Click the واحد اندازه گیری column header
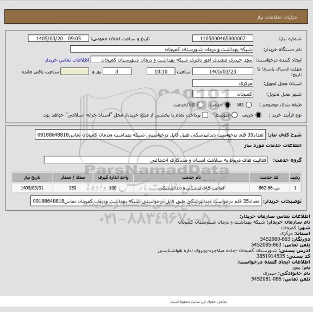This screenshot has height=312, width=313. pos(113,178)
